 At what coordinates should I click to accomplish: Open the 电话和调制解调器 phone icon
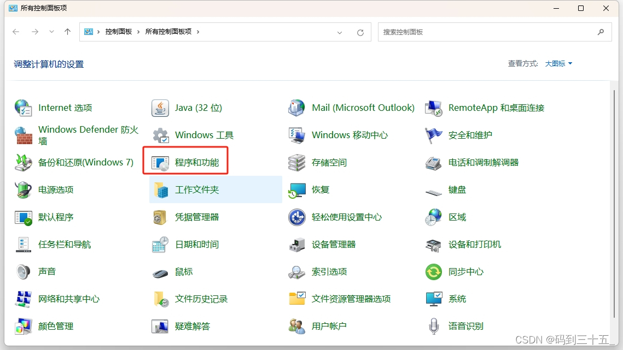(x=434, y=163)
